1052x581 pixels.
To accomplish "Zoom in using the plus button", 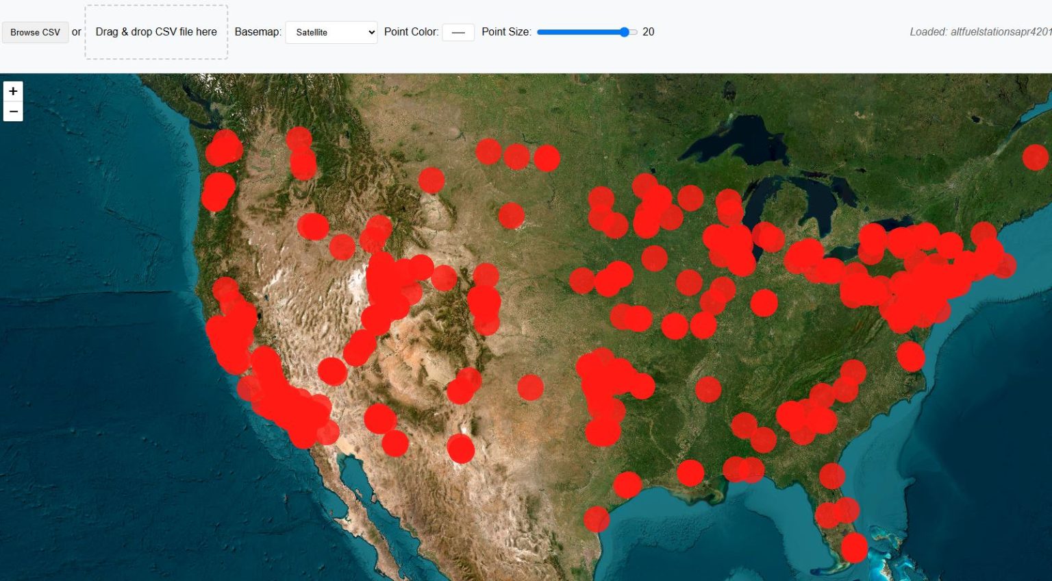I will [12, 90].
